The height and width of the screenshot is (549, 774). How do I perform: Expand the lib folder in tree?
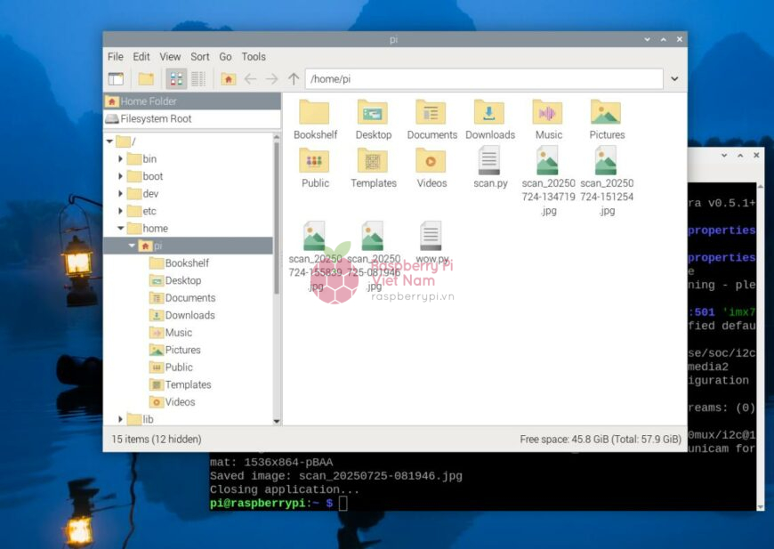click(x=121, y=419)
